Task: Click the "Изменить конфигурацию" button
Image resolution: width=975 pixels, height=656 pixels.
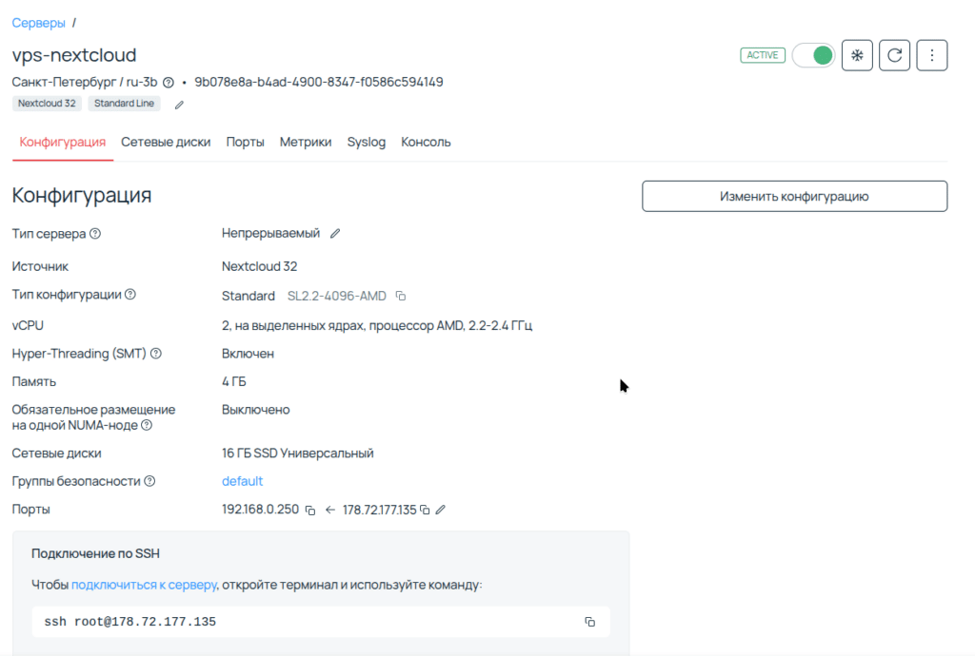Action: tap(794, 196)
